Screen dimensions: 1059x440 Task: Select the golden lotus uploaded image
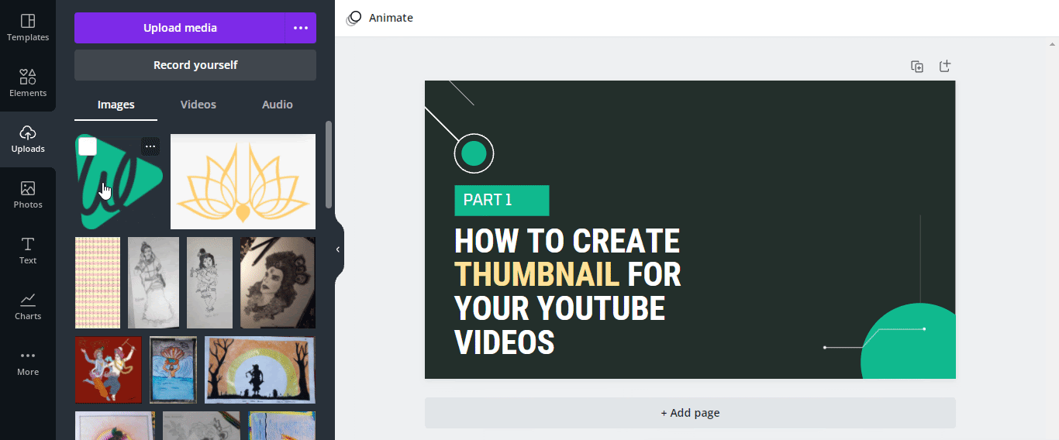tap(243, 182)
